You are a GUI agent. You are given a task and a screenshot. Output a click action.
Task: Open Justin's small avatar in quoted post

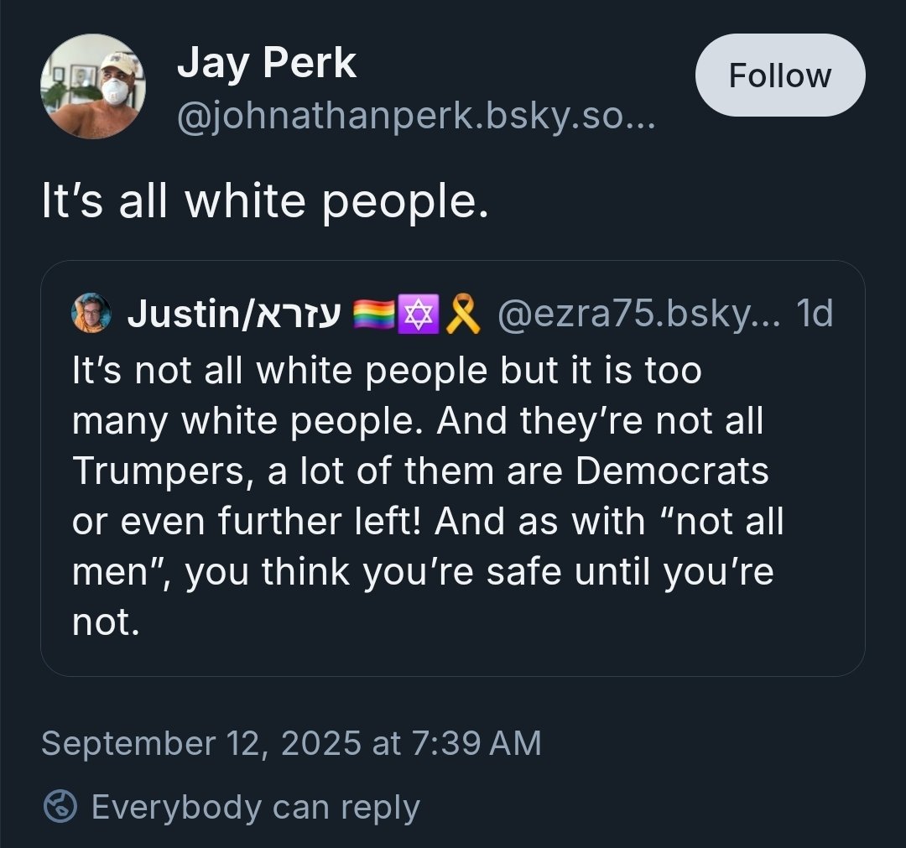pos(91,315)
